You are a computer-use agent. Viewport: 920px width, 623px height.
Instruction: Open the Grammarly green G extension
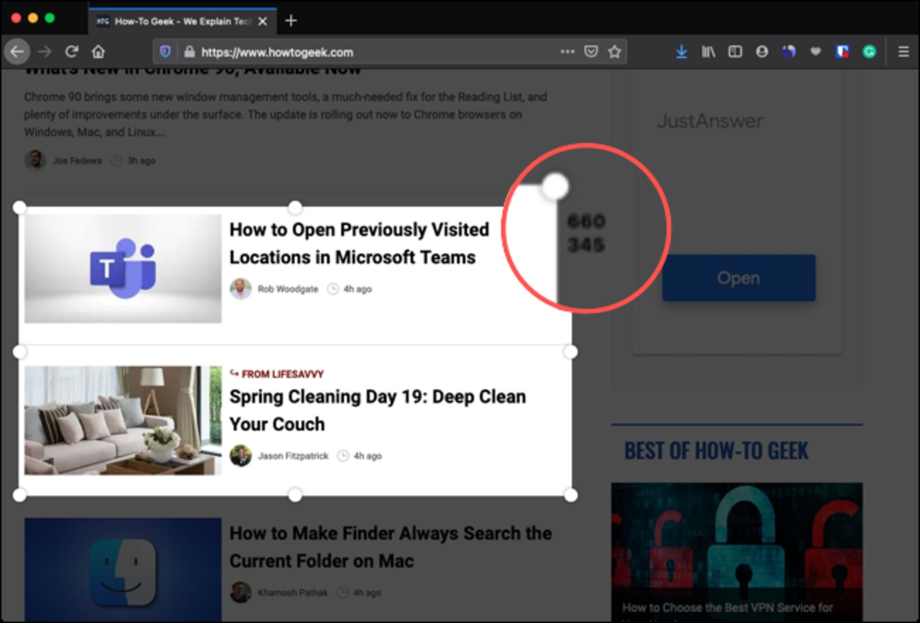[869, 52]
